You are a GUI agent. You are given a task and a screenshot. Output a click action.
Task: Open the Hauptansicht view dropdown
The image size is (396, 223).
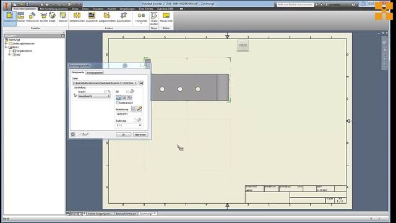pos(109,97)
